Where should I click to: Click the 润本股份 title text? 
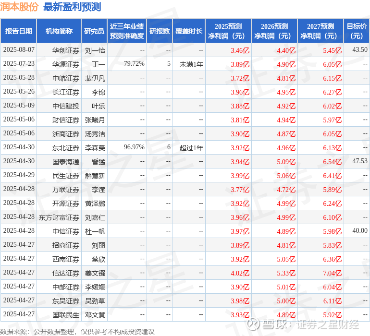click(19, 7)
